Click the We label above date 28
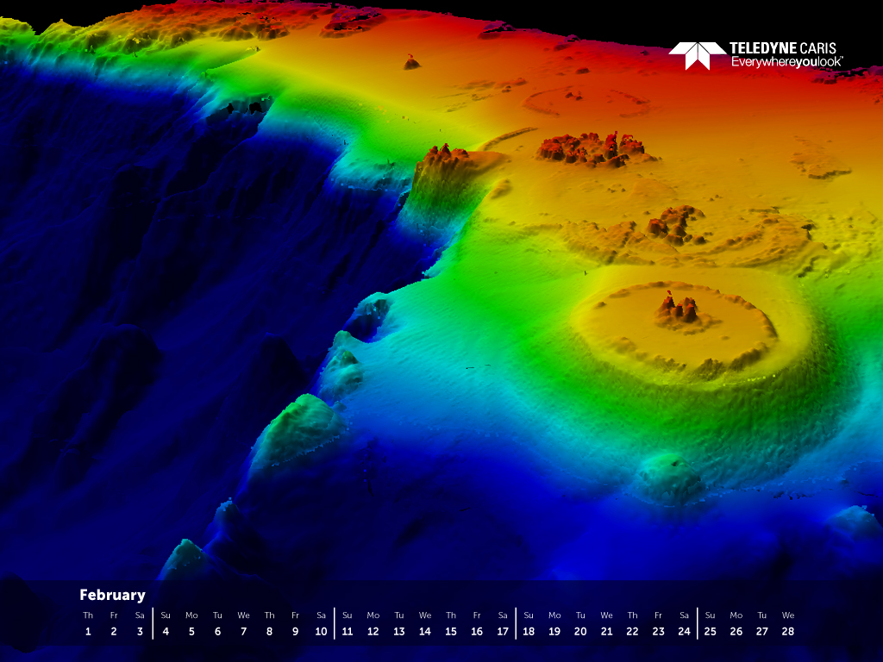 (x=788, y=615)
